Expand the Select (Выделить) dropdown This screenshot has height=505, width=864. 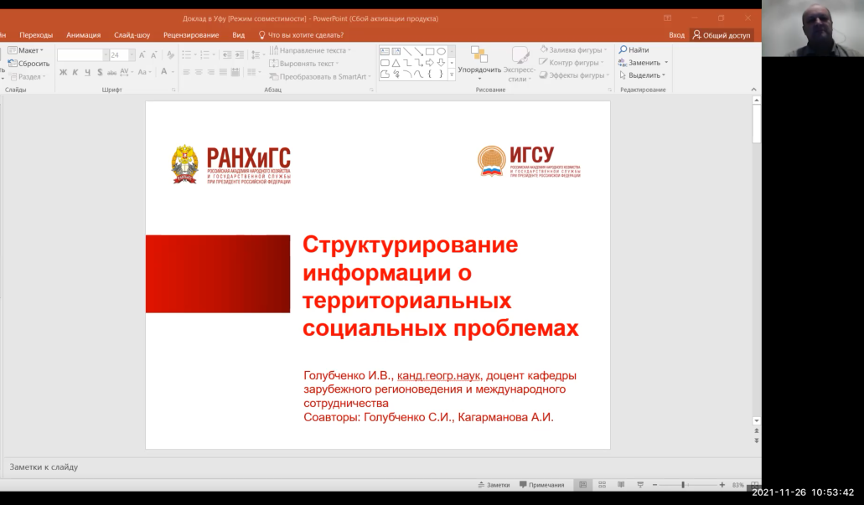[643, 75]
